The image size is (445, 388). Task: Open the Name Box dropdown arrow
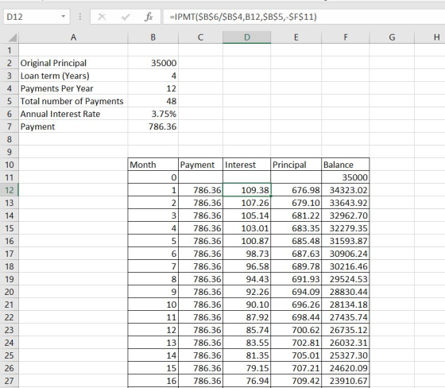click(64, 17)
